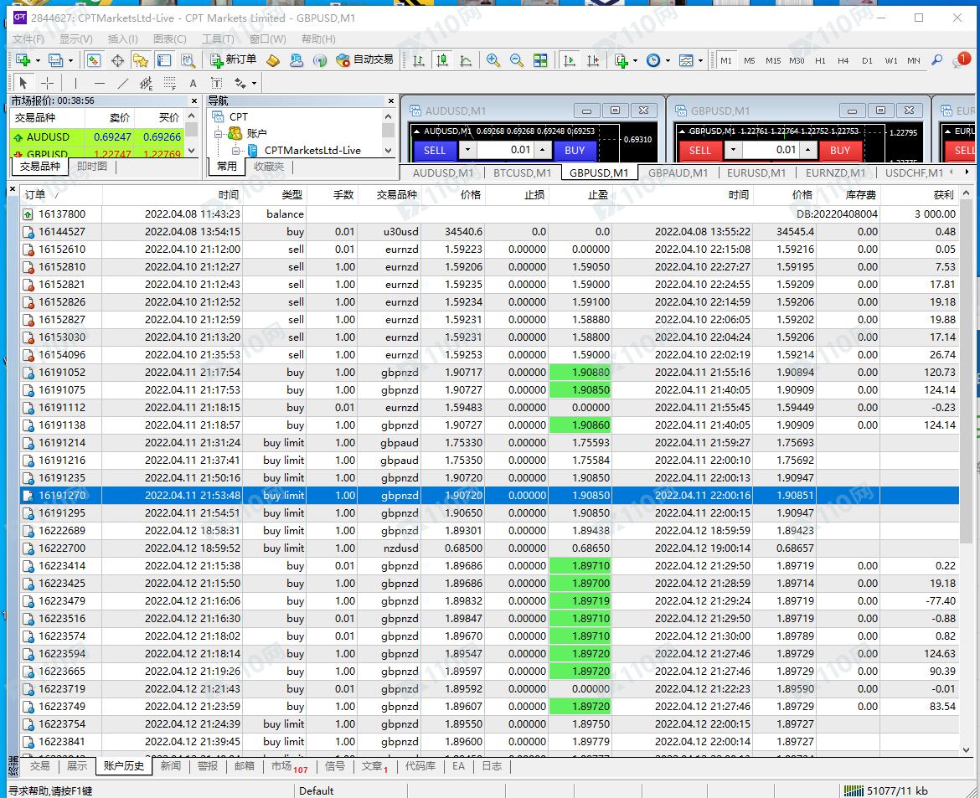Image resolution: width=980 pixels, height=798 pixels.
Task: Switch to the H1 timeframe
Action: click(x=820, y=60)
